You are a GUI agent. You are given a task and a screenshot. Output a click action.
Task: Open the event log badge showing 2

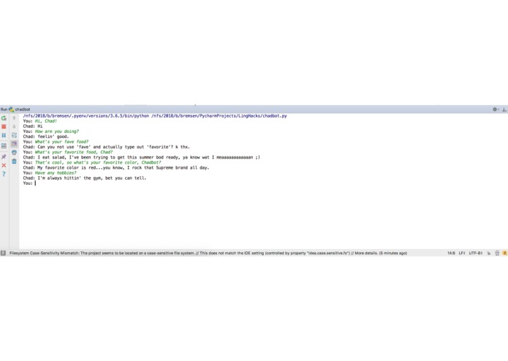point(504,253)
